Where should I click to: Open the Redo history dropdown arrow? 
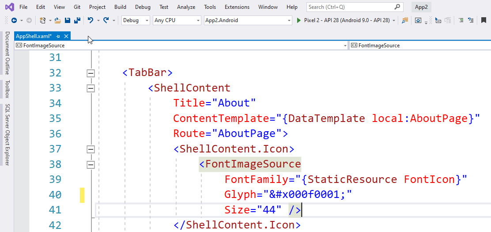(x=113, y=21)
